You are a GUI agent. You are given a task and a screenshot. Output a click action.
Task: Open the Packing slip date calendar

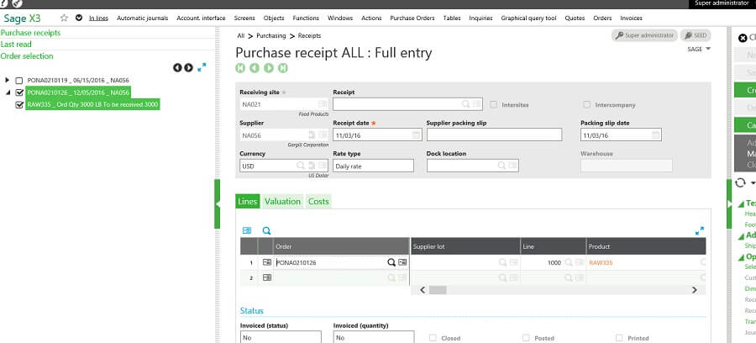click(655, 135)
